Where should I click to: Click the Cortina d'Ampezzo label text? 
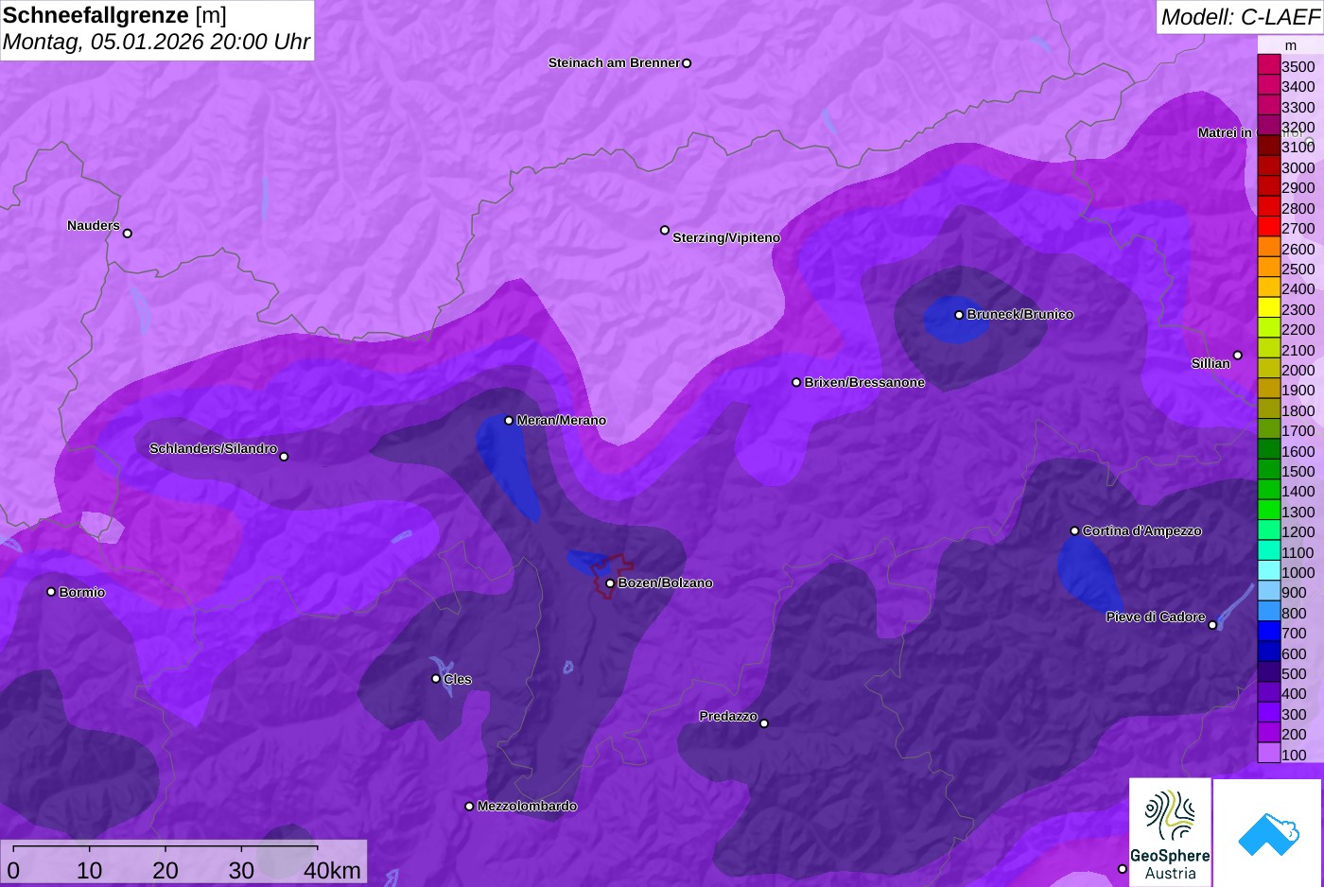point(1142,531)
